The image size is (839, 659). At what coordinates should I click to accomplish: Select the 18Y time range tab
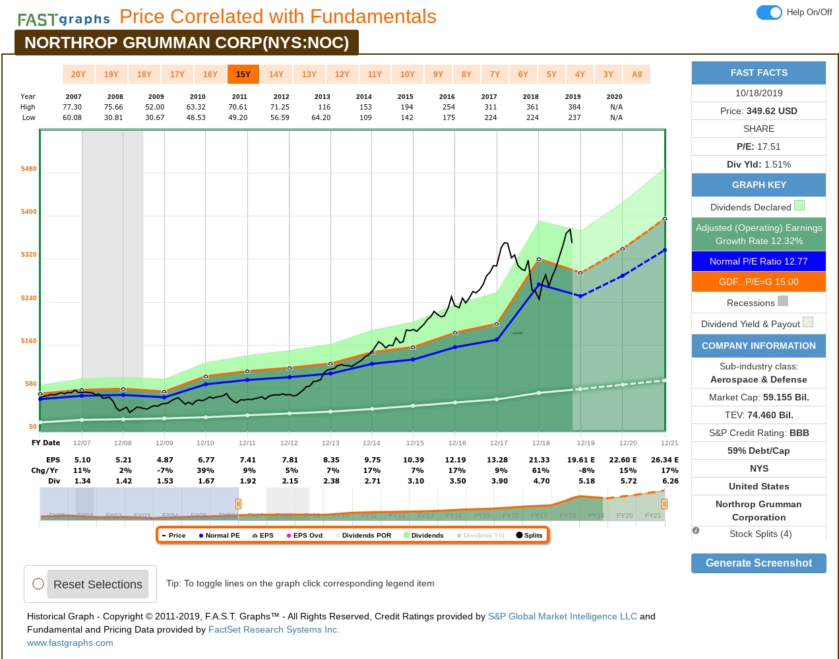point(144,75)
